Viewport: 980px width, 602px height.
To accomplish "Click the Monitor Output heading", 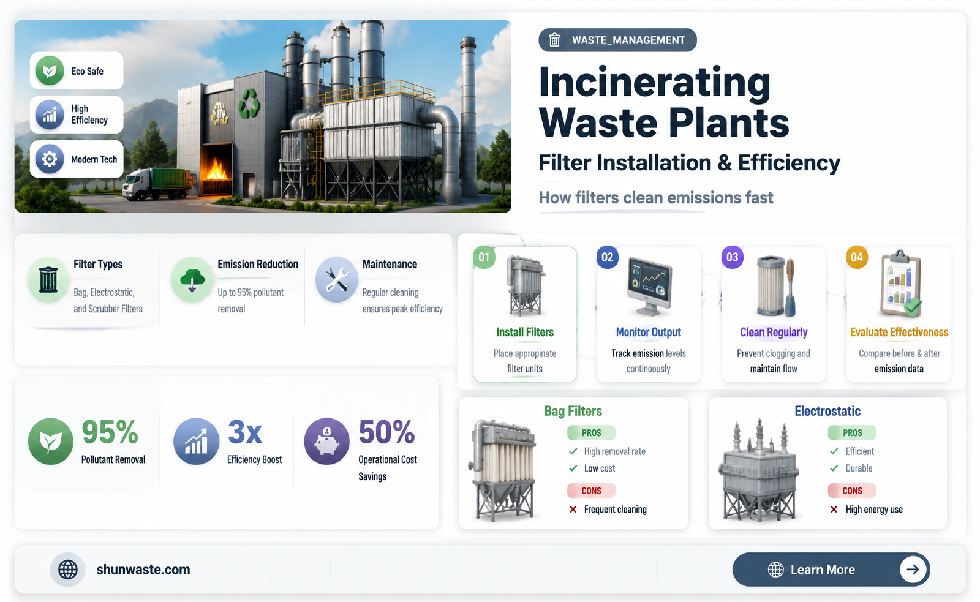I will 649,333.
